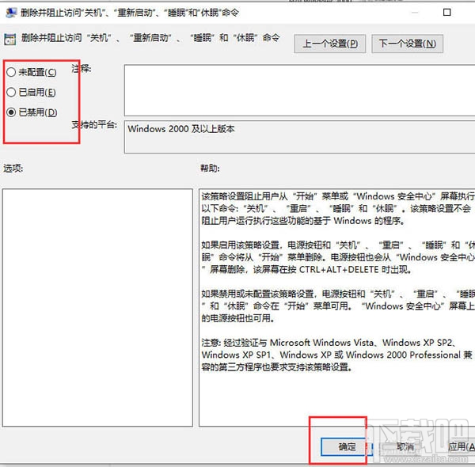Click the 帮助: label

[210, 168]
